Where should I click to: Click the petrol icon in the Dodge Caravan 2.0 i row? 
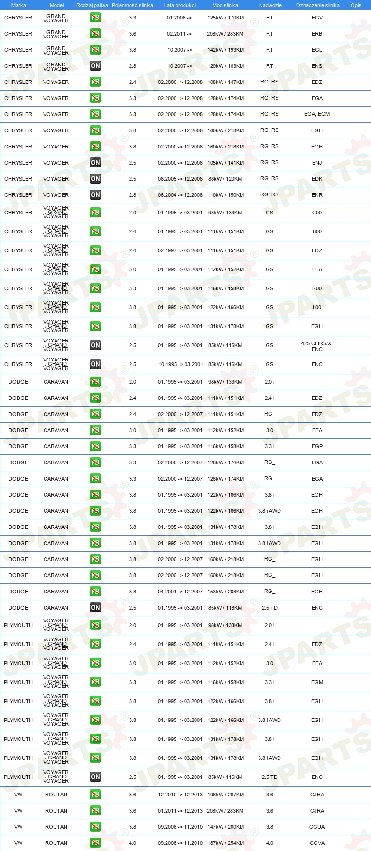(95, 382)
